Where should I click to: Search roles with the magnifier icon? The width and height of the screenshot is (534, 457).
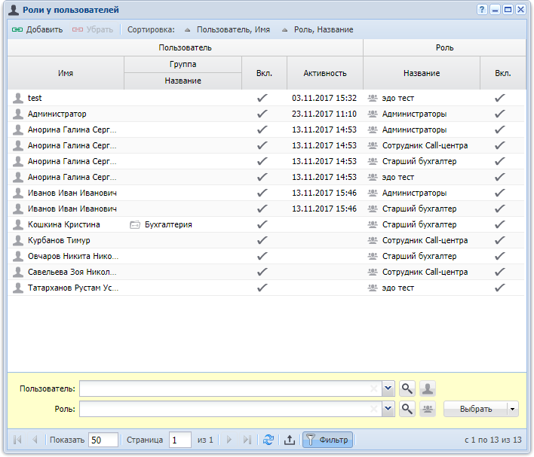coord(407,409)
